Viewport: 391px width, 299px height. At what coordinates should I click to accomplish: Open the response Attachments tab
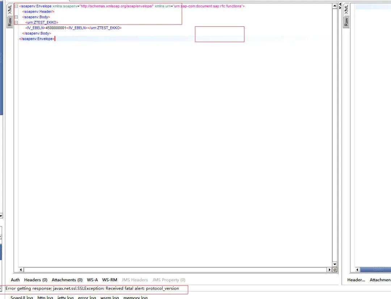[380, 280]
